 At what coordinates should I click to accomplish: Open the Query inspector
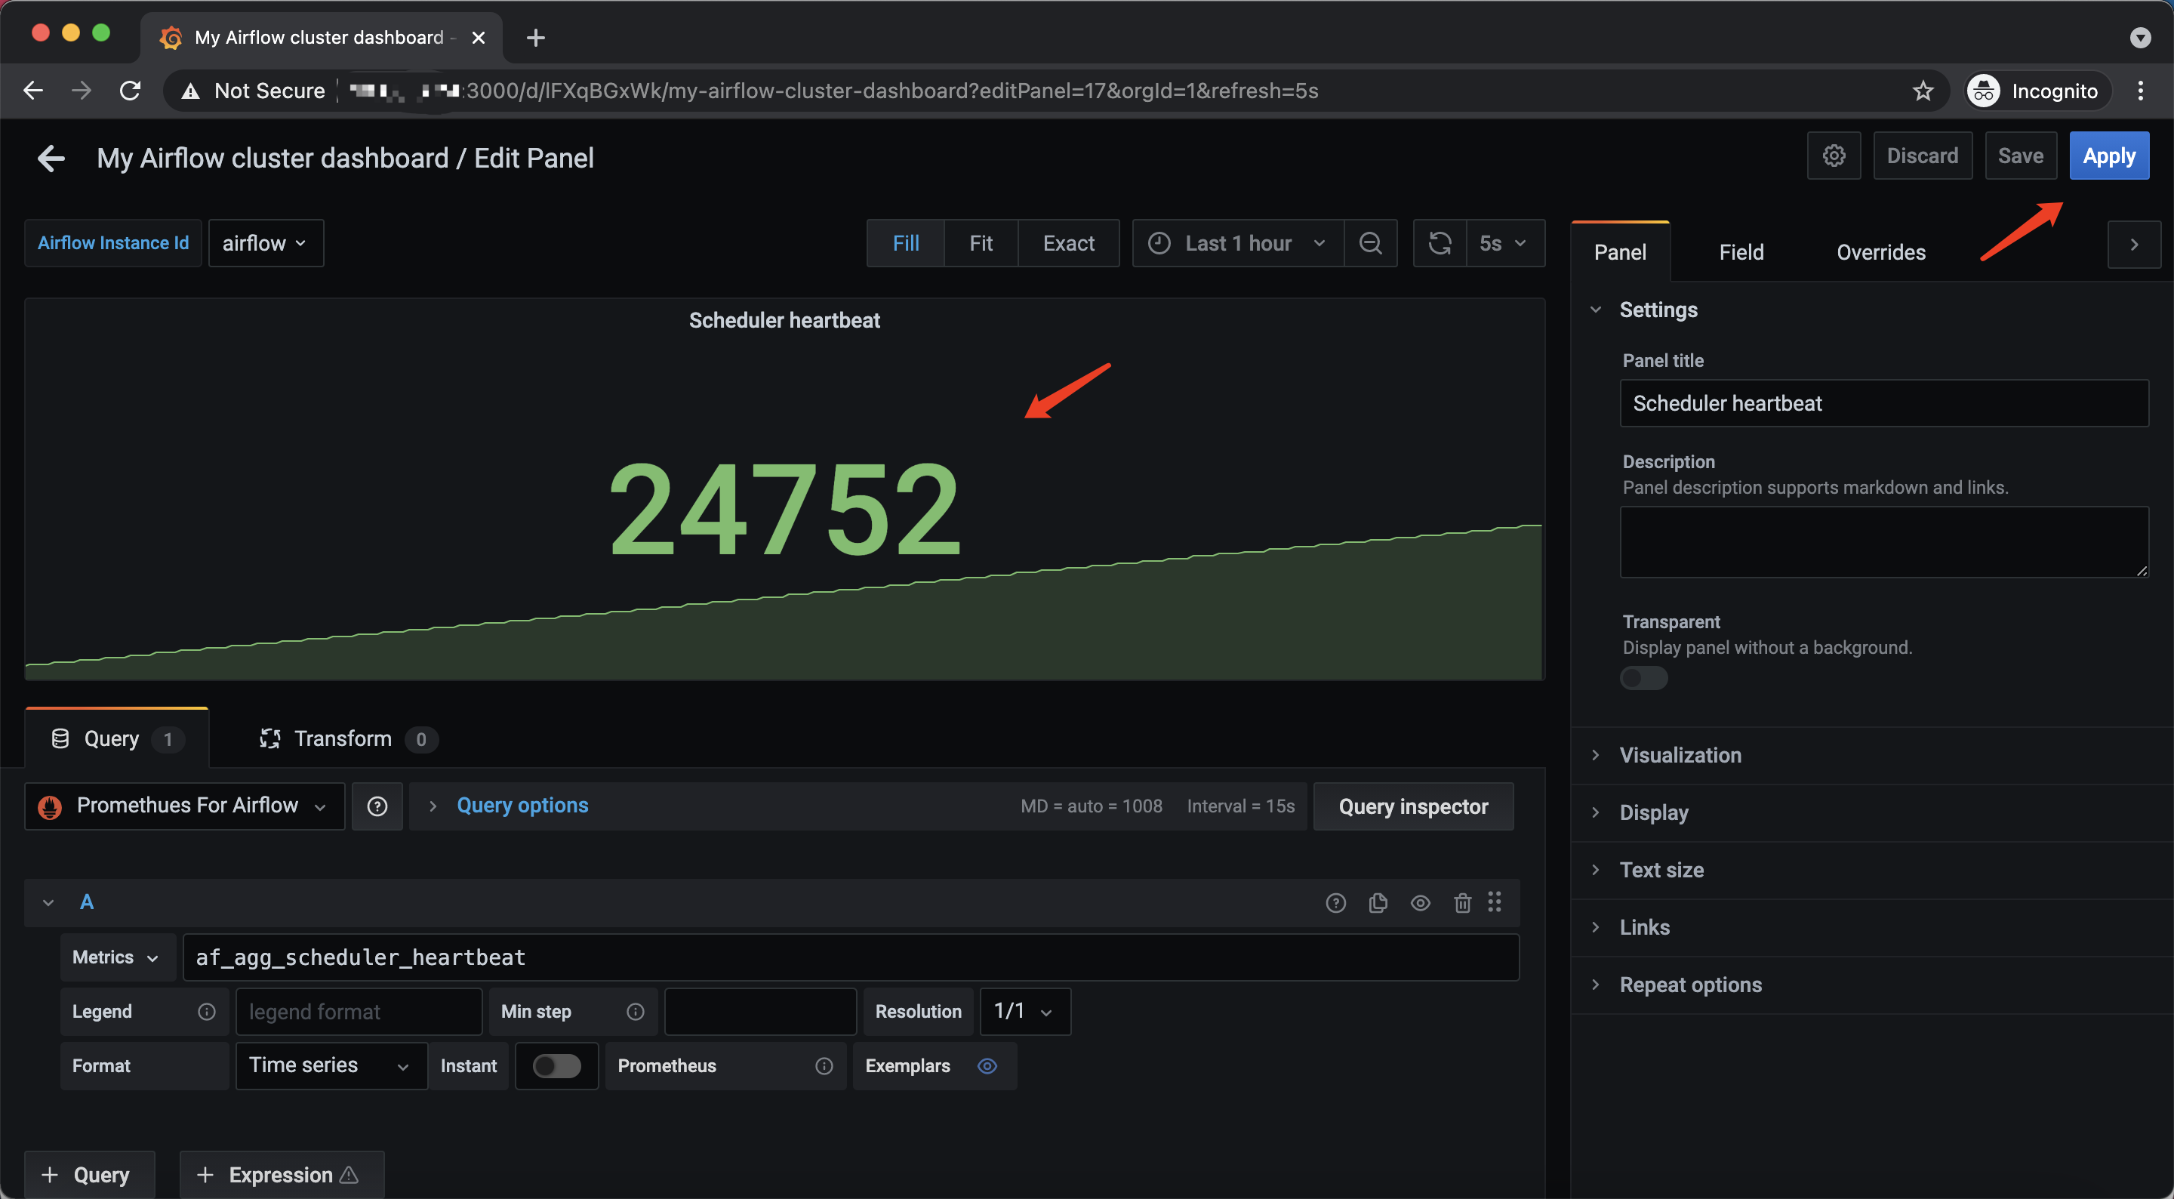(x=1414, y=806)
